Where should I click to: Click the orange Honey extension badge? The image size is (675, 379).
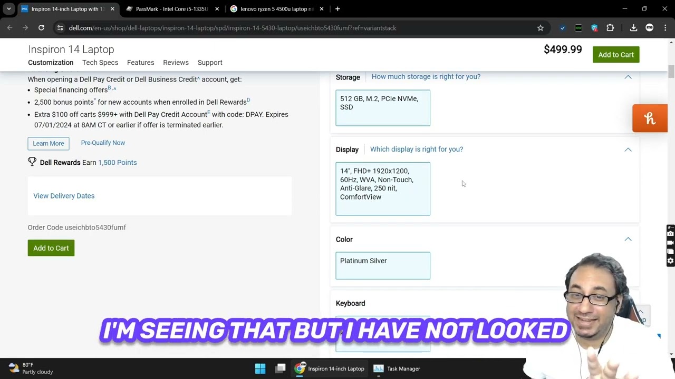coord(650,118)
